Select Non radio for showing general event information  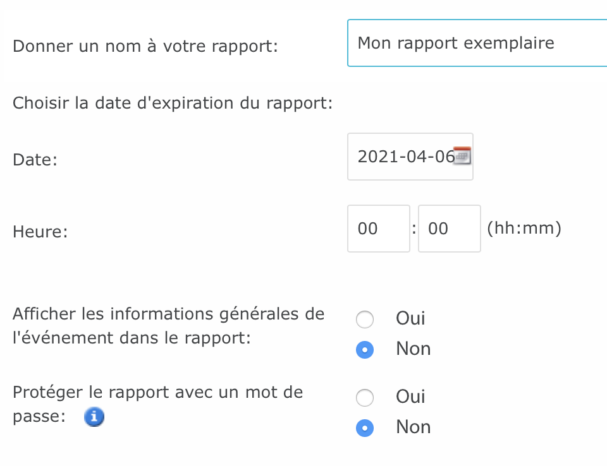365,350
